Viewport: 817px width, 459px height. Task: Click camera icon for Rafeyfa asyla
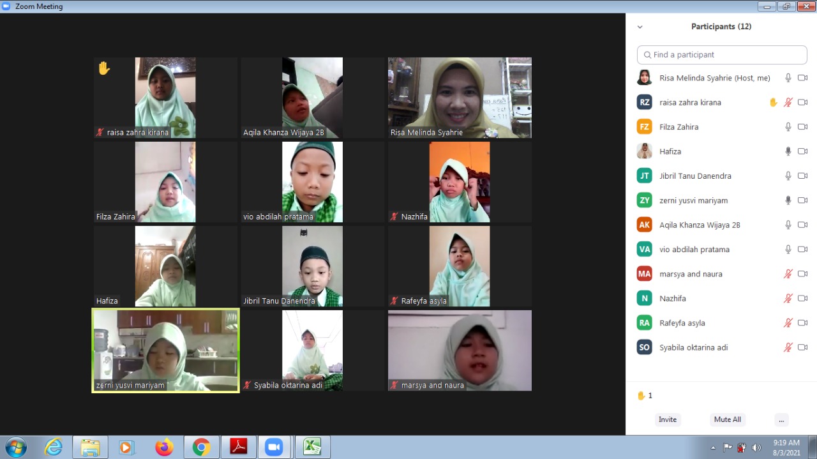[x=802, y=323]
